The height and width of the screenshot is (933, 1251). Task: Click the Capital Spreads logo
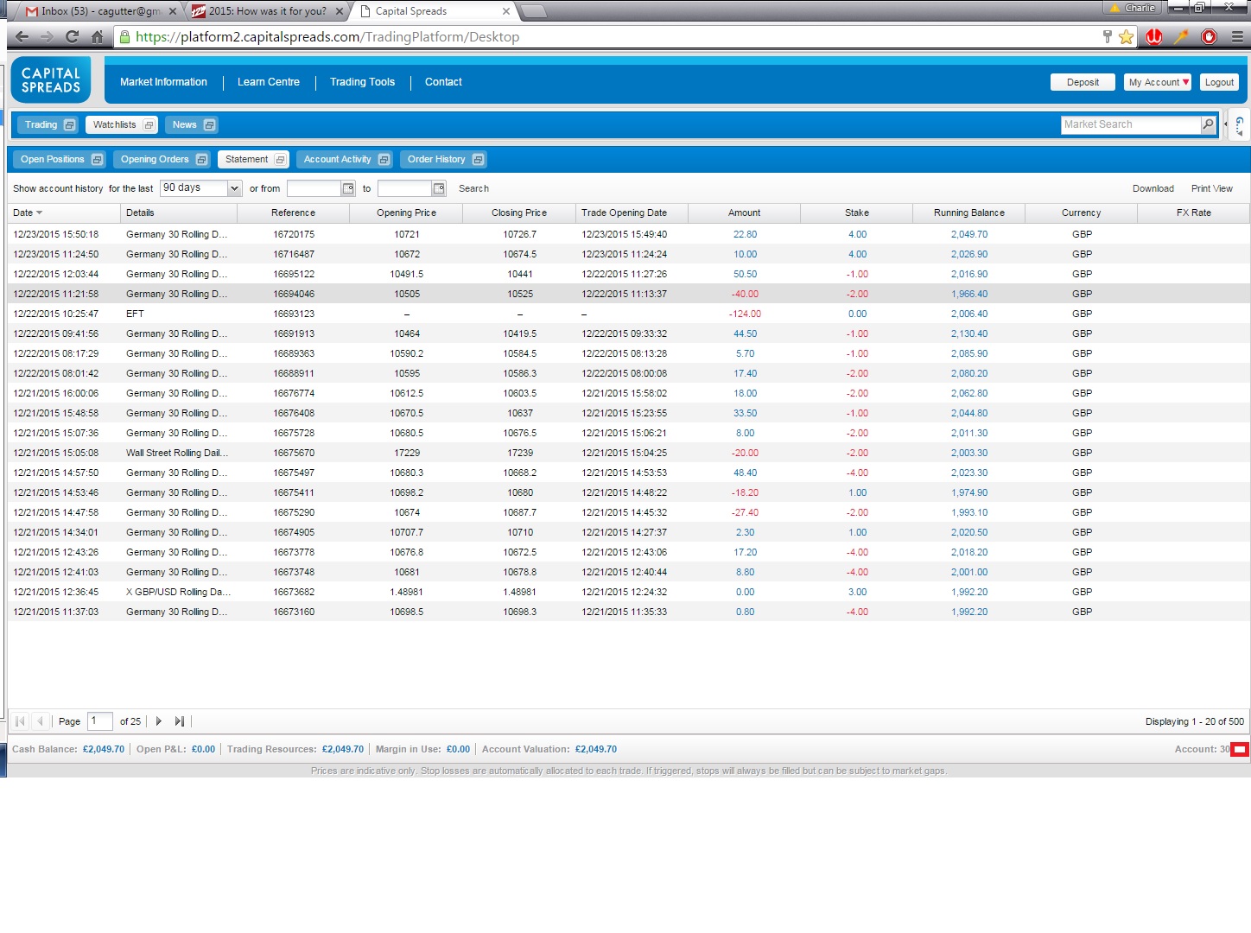(51, 80)
